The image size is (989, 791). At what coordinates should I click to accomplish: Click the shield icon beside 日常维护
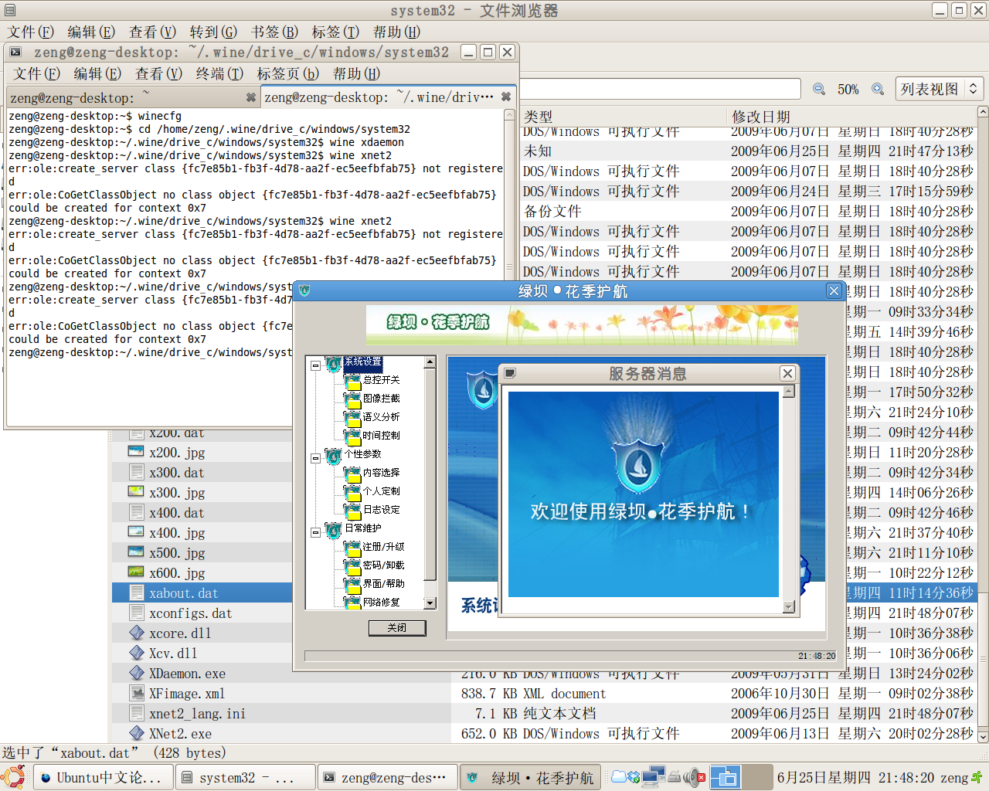[x=334, y=530]
